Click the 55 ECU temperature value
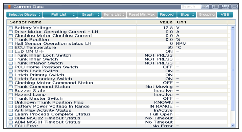This screenshot has height=132, width=242. (170, 48)
